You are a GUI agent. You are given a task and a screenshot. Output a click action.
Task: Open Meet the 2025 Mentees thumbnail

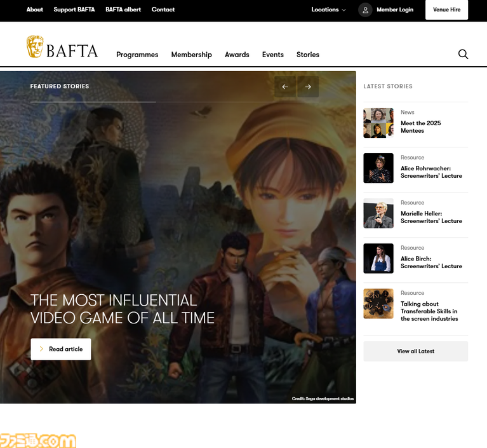[378, 123]
